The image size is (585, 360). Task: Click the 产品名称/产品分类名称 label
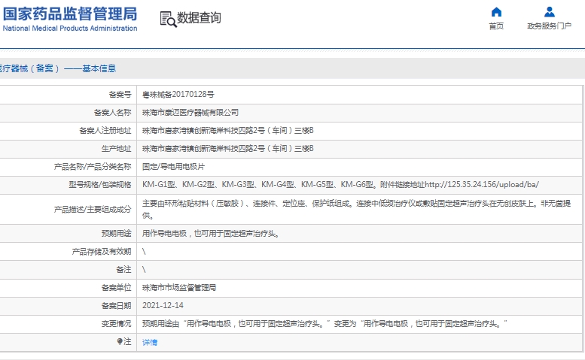click(x=93, y=167)
